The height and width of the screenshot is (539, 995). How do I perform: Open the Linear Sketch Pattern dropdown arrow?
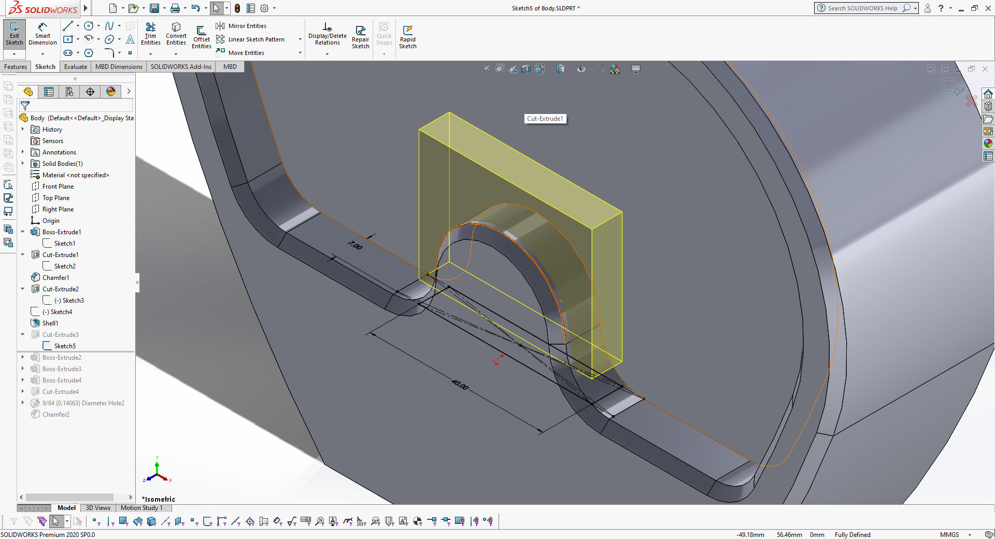(300, 39)
